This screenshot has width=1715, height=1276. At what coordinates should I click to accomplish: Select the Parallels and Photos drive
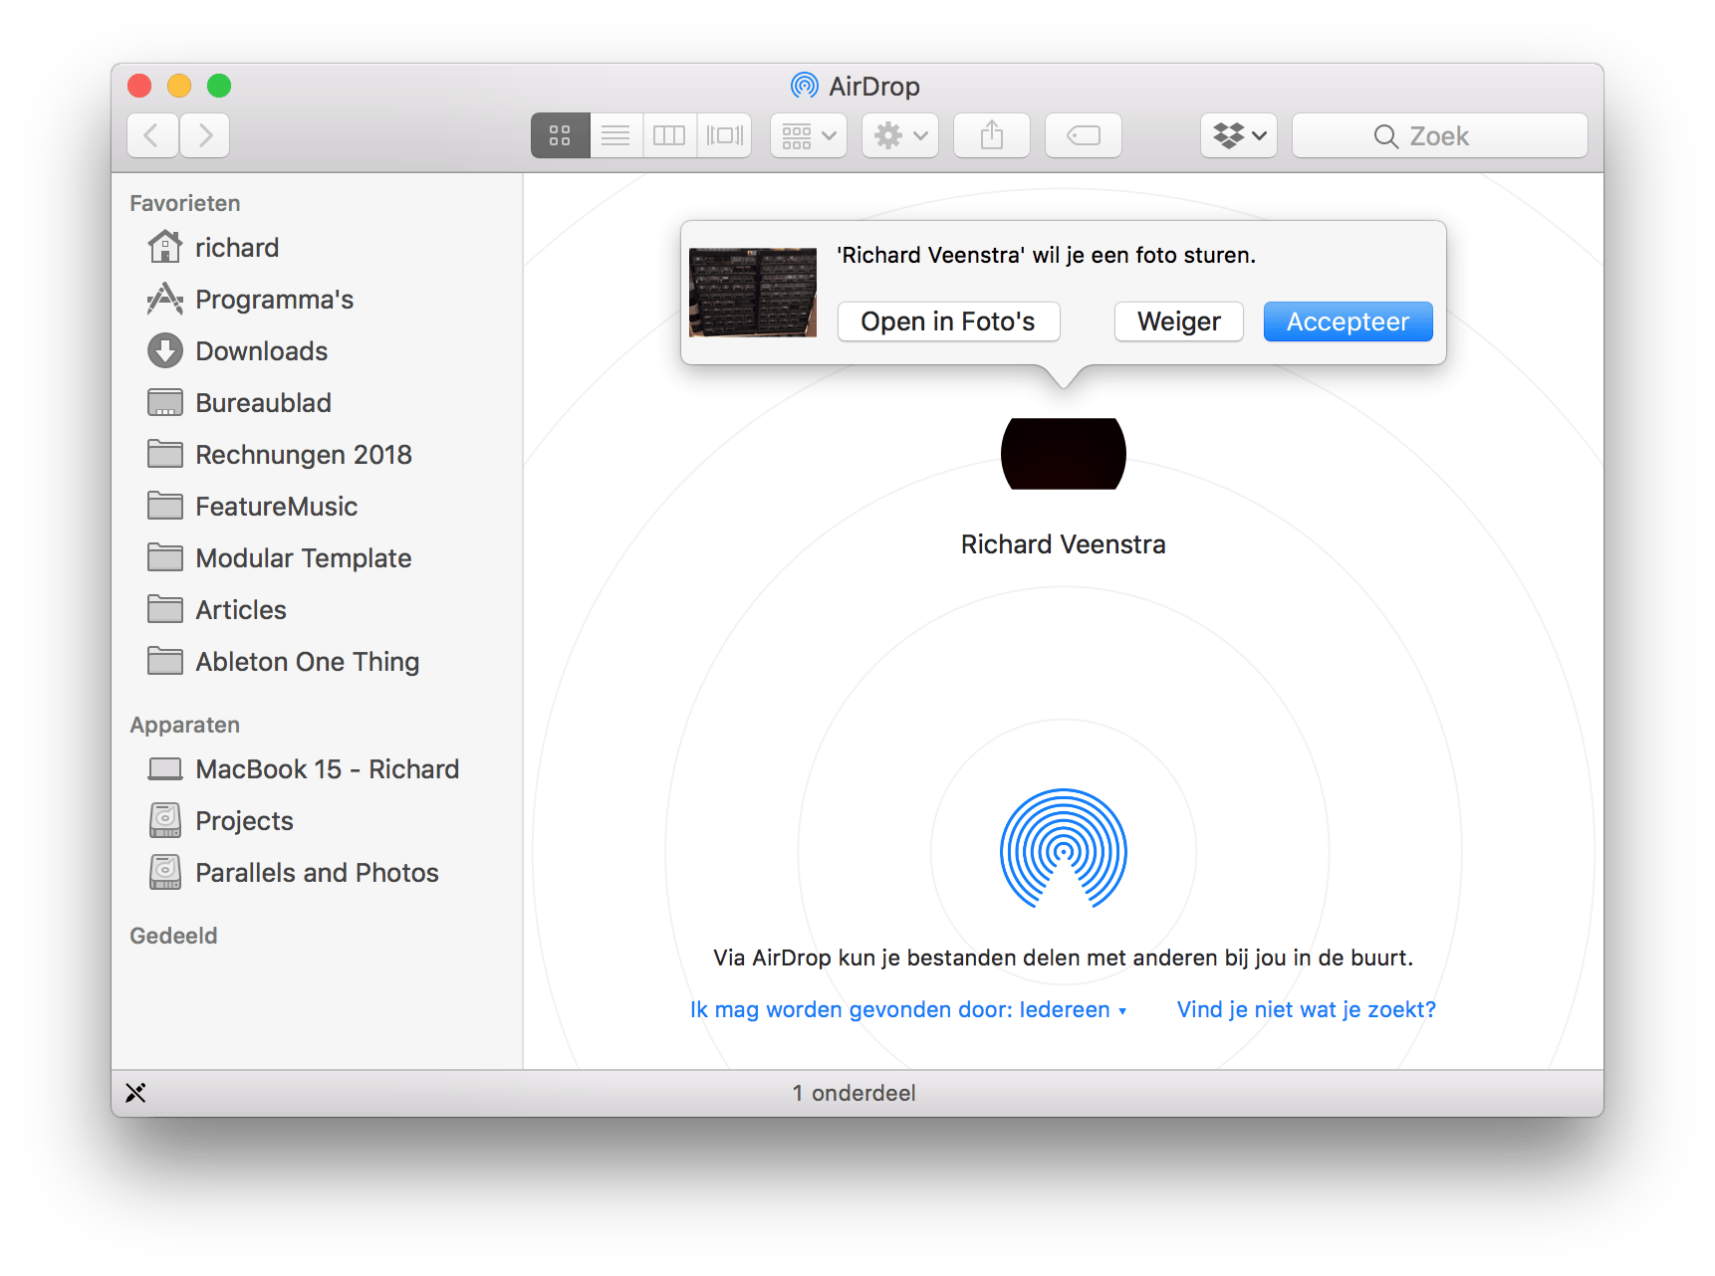click(x=317, y=873)
